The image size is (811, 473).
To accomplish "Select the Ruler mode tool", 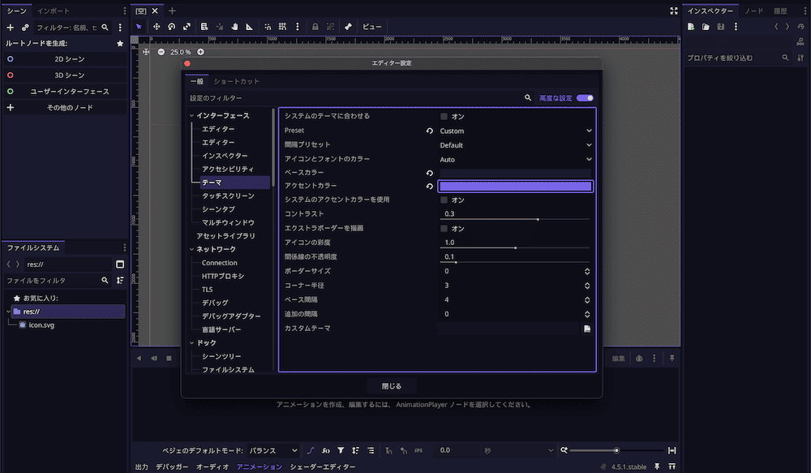I will tap(250, 27).
